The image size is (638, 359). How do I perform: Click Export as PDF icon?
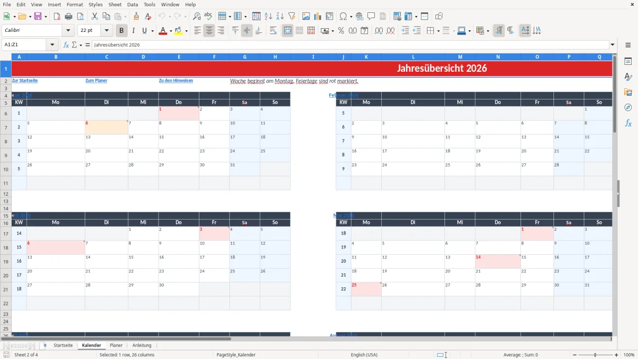57,16
